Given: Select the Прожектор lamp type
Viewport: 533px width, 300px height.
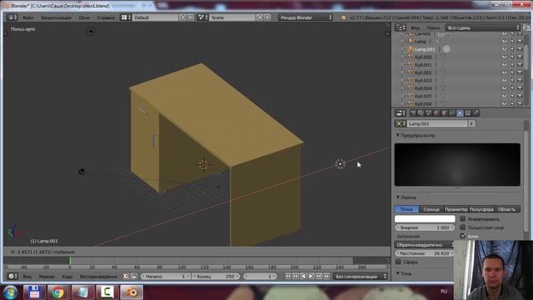Looking at the screenshot, I should coord(456,209).
